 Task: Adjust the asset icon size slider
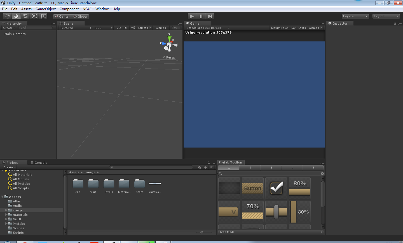pyautogui.click(x=202, y=232)
